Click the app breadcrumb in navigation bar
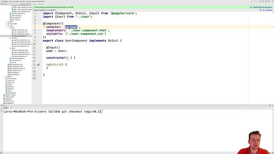This screenshot has height=154, width=274. tap(16, 1)
